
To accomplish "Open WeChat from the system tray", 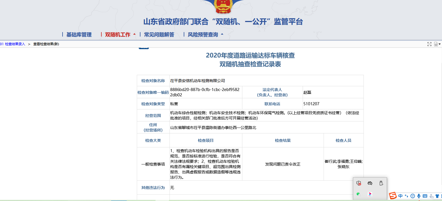I will (359, 194).
